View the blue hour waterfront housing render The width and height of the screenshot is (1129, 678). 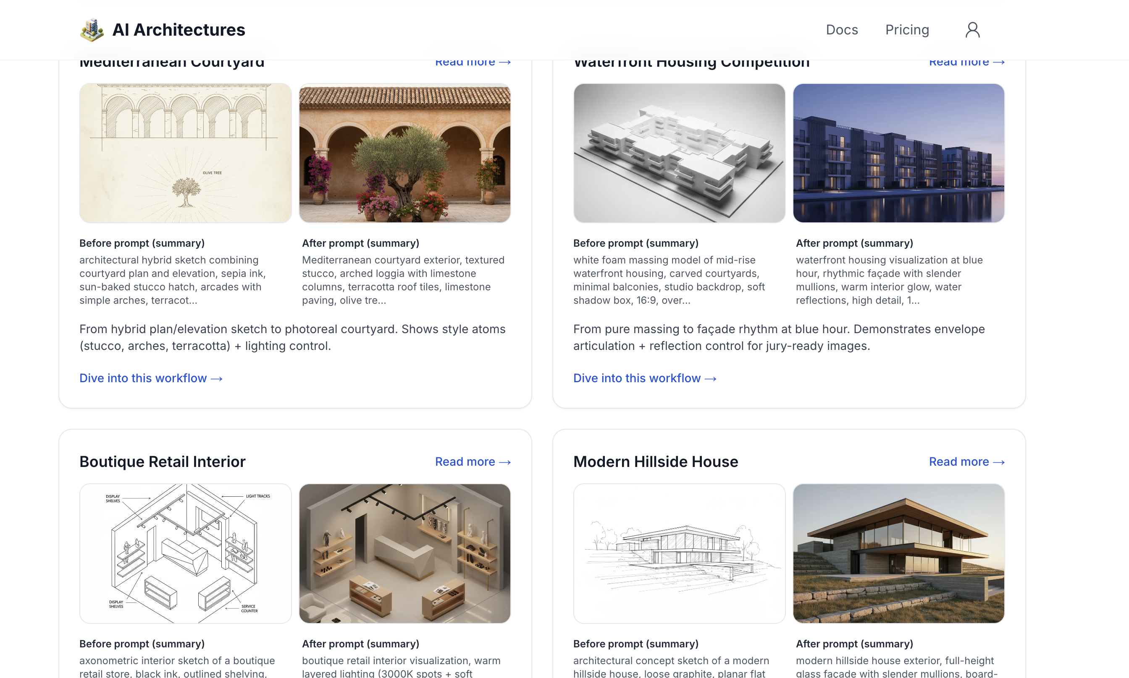click(898, 153)
